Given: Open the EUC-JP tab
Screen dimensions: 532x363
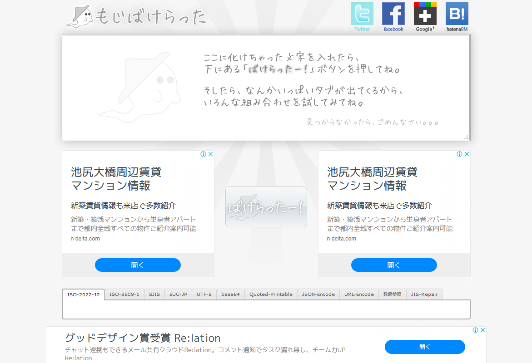Looking at the screenshot, I should [178, 294].
